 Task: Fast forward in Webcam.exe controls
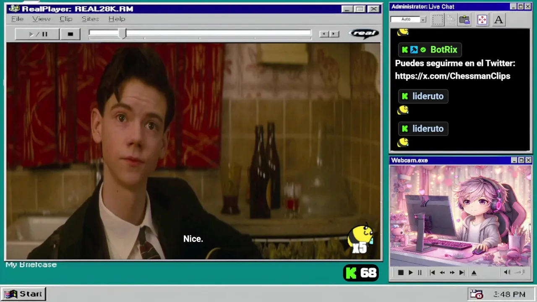[452, 273]
